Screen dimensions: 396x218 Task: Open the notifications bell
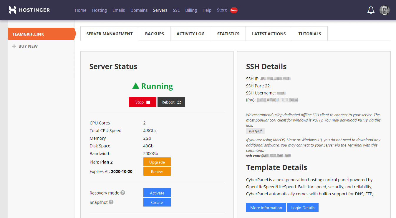(371, 10)
